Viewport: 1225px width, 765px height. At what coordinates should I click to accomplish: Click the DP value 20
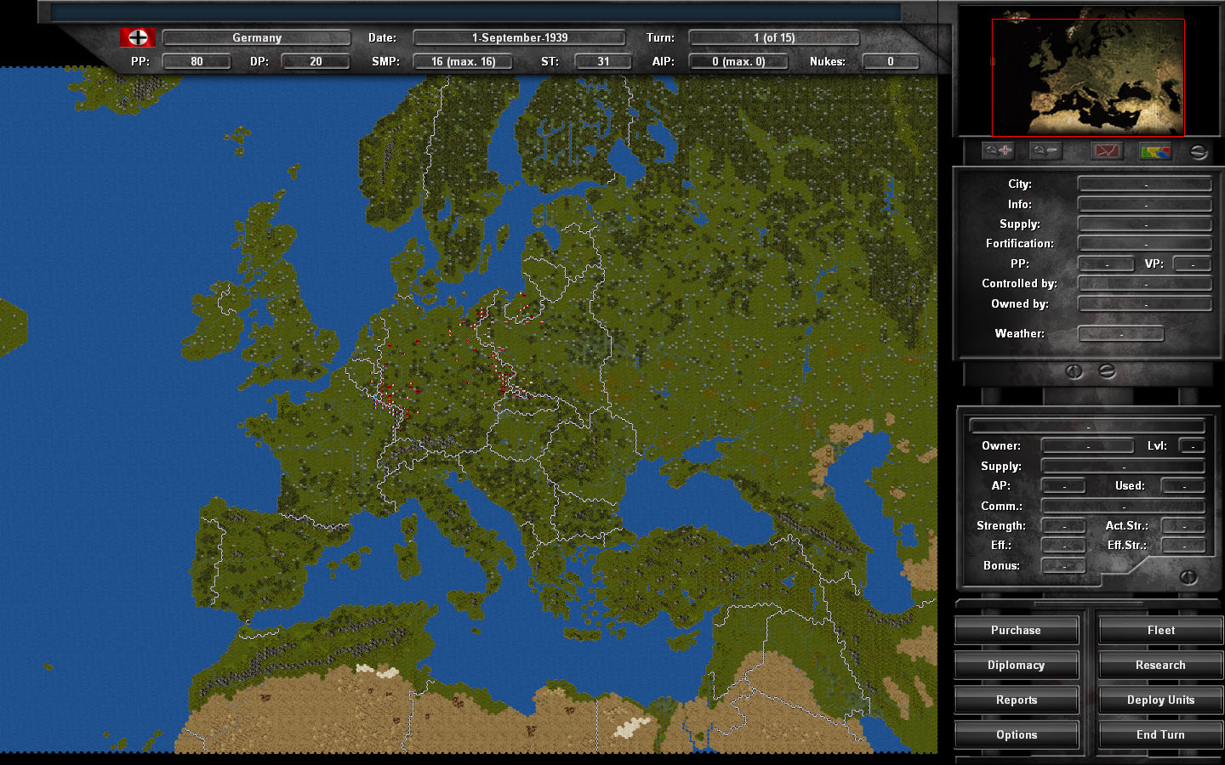point(316,61)
